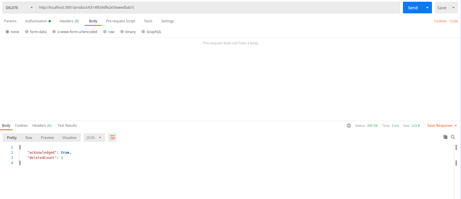Click the globe network information icon
461x199 pixels.
(x=349, y=126)
